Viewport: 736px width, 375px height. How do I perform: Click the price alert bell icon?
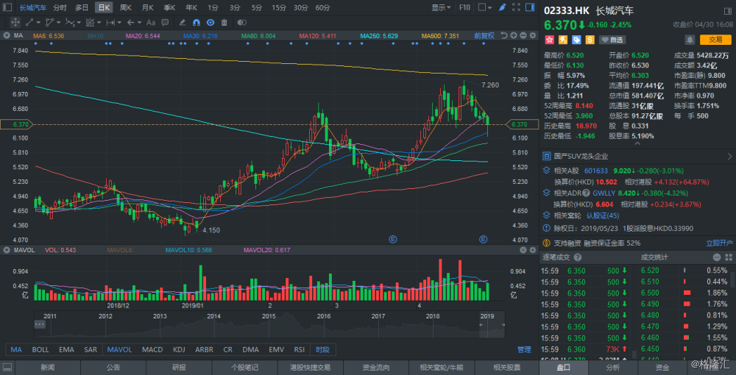pyautogui.click(x=689, y=40)
